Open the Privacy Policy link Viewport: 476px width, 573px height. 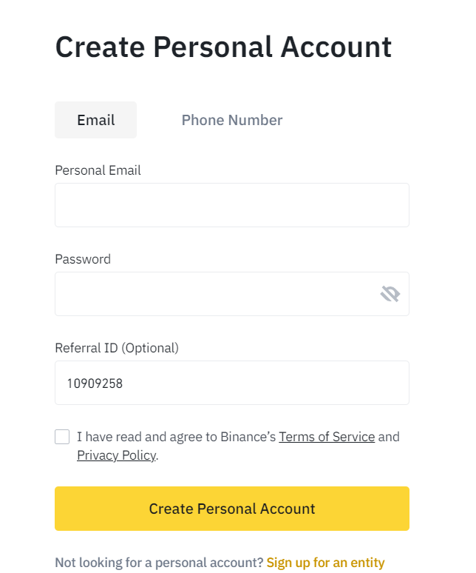pos(116,455)
